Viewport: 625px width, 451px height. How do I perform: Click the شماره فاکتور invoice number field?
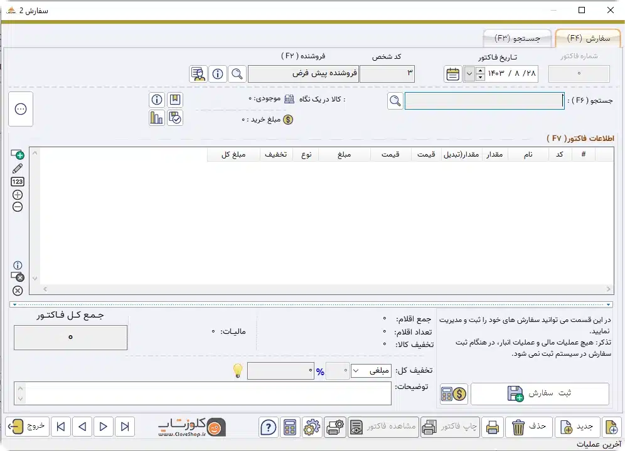[579, 74]
